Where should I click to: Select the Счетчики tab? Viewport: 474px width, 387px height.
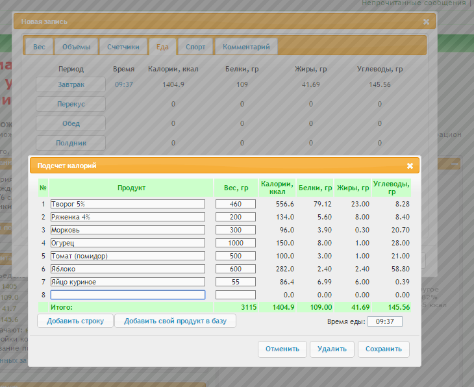[123, 47]
